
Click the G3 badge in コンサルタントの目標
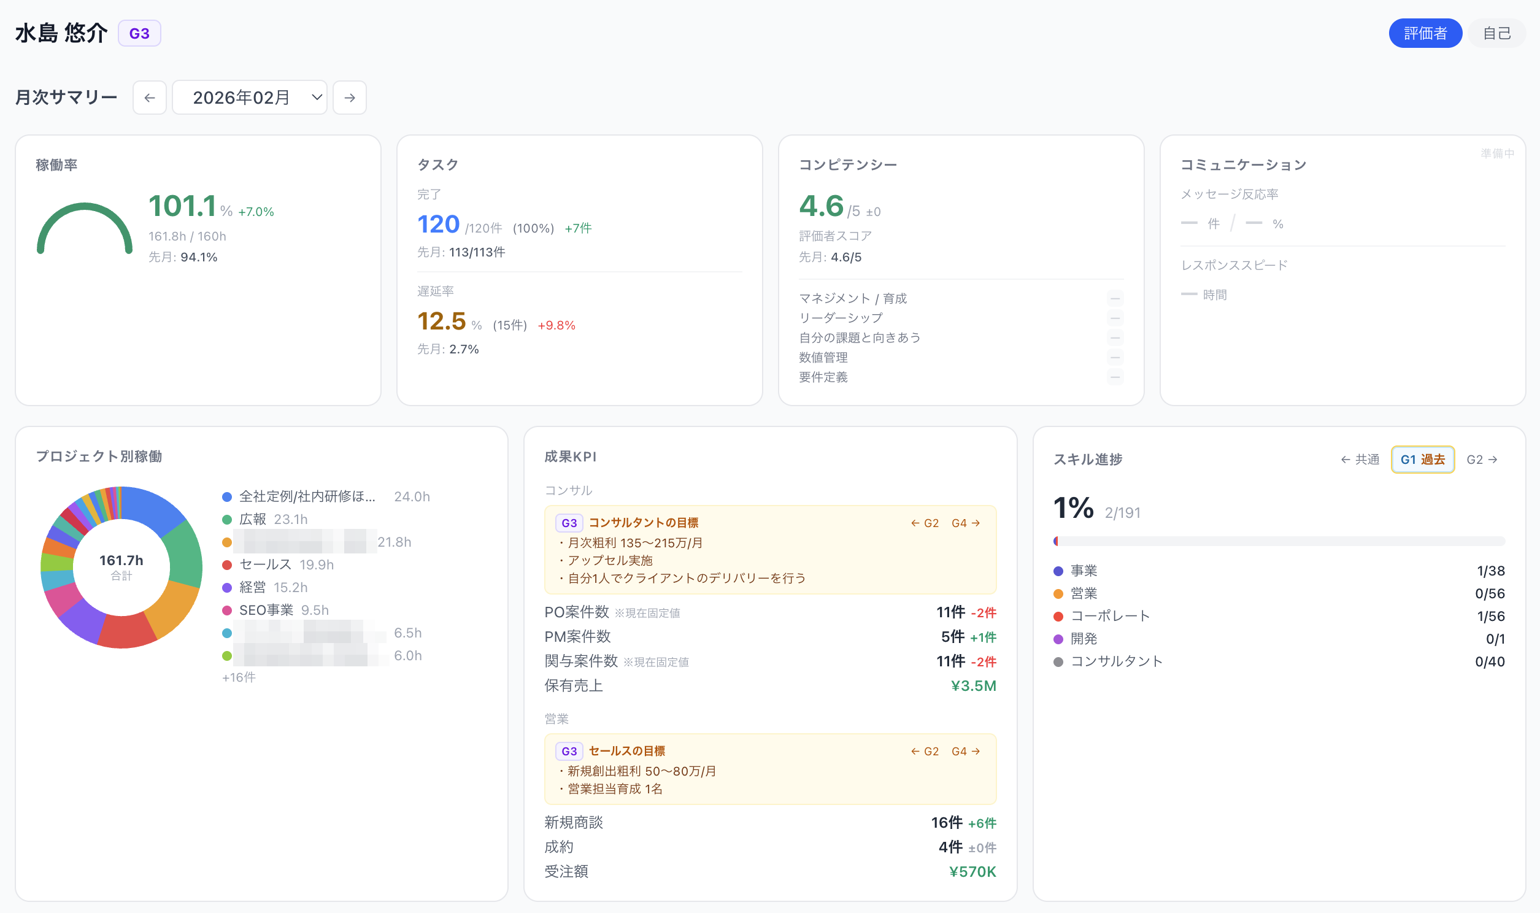point(569,523)
